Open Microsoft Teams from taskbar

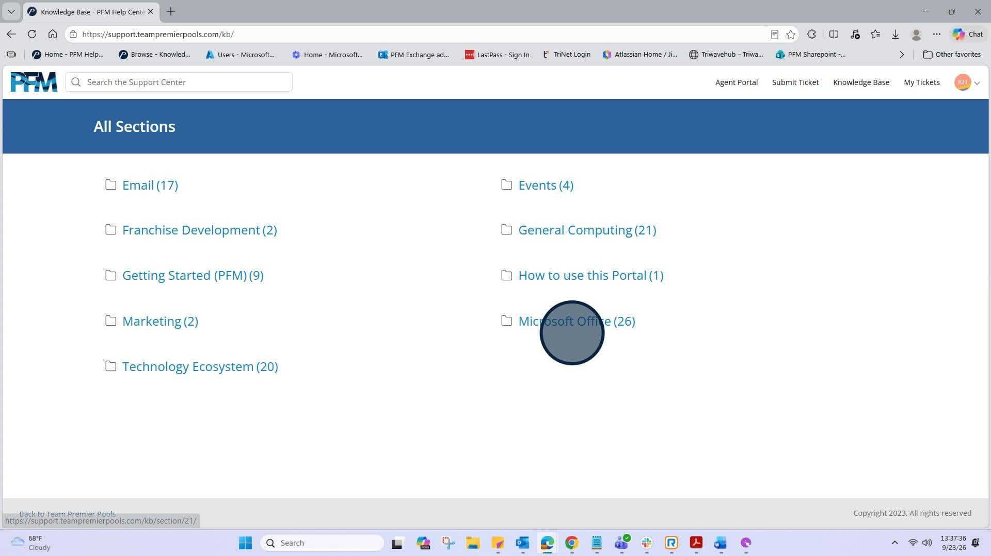[x=621, y=543]
